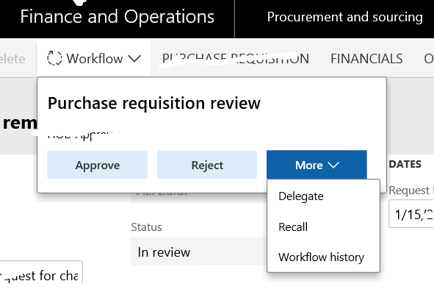Viewport: 434px width, 292px height.
Task: Open Procurement and sourcing module link
Action: [345, 17]
